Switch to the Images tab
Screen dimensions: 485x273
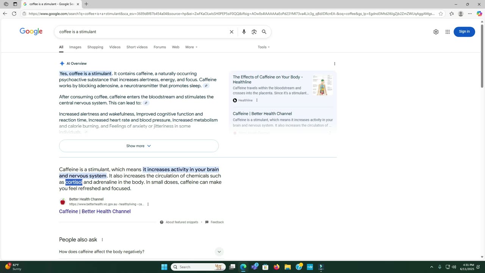tap(75, 47)
